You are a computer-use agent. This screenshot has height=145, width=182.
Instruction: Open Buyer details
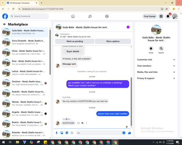tap(73, 51)
